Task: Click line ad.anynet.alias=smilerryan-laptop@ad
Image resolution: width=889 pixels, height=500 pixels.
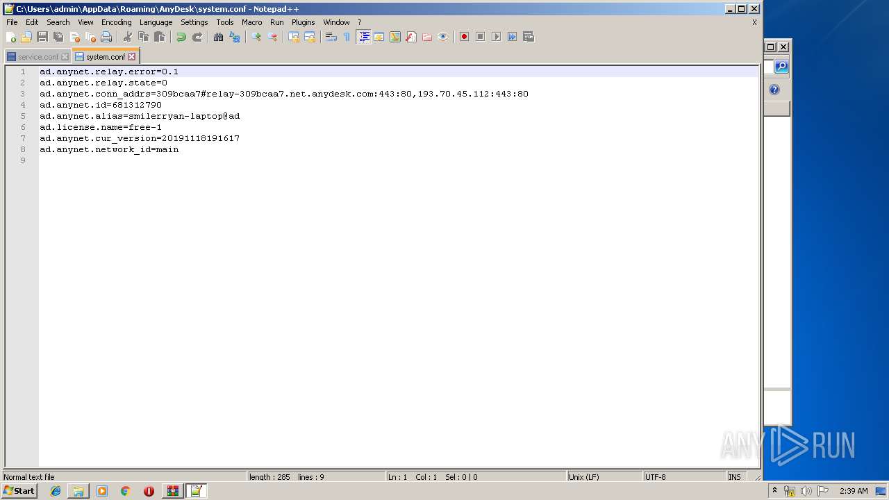Action: pos(140,116)
